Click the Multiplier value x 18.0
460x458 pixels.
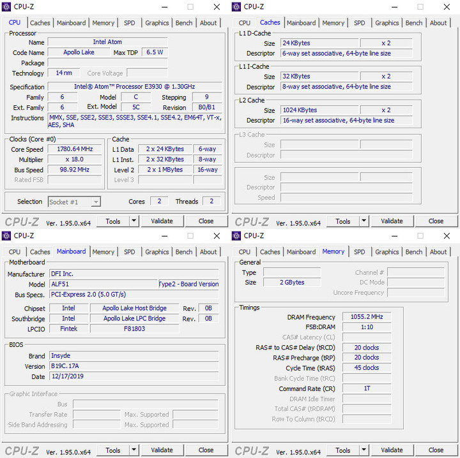75,159
